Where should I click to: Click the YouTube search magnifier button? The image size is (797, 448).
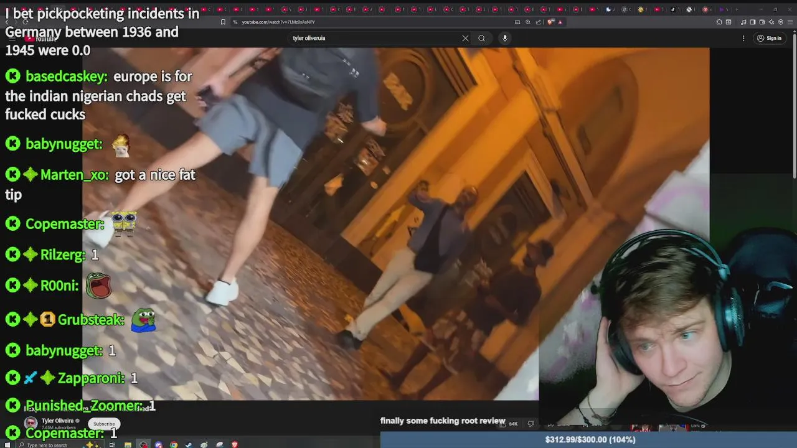(481, 38)
